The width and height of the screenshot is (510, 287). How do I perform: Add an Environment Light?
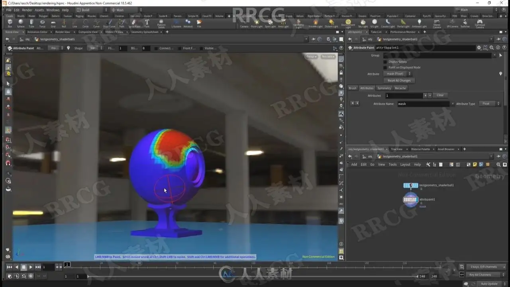348,24
